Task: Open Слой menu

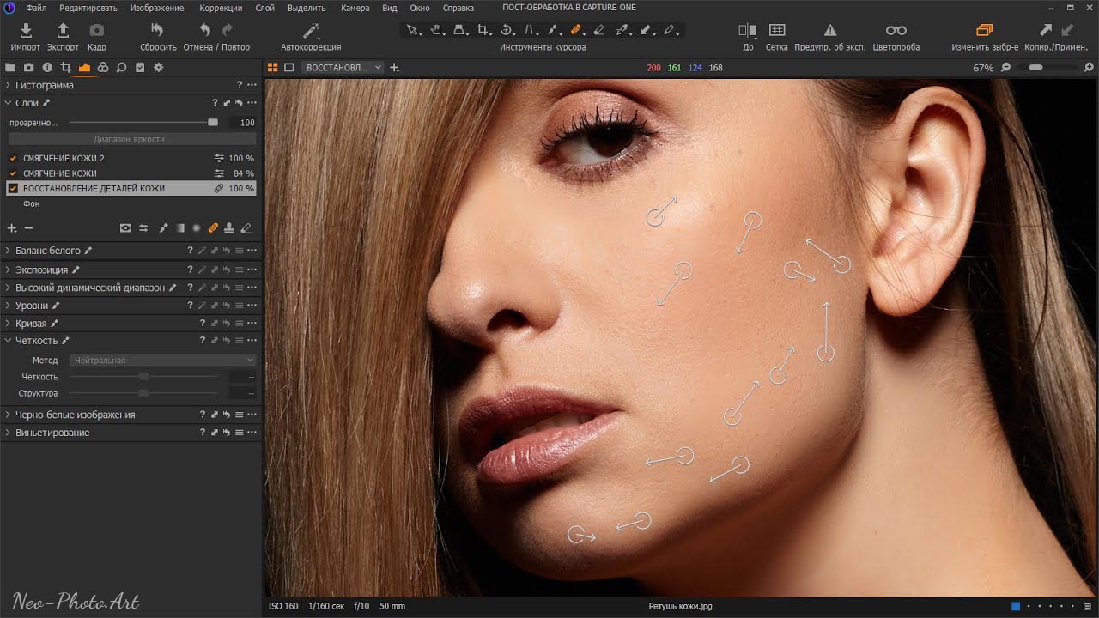Action: (265, 8)
